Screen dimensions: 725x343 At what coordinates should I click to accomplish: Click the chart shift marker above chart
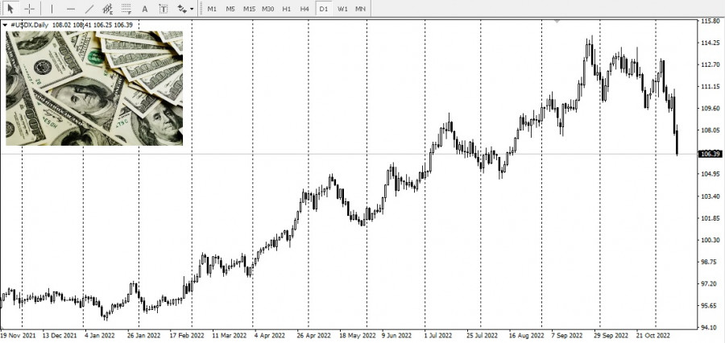click(557, 21)
